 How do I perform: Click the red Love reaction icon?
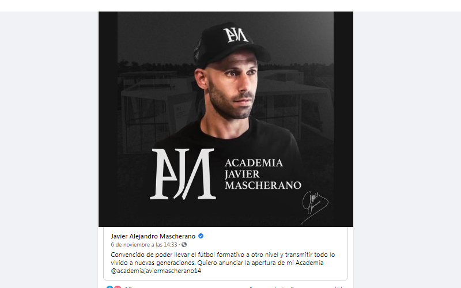click(118, 287)
